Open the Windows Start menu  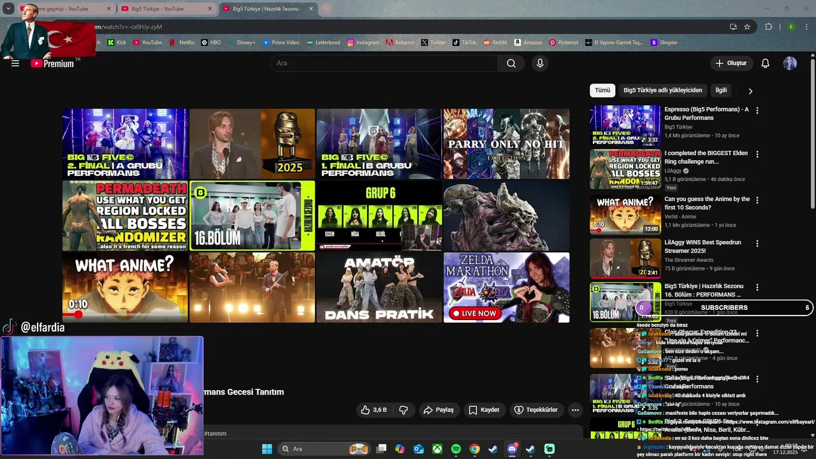click(267, 449)
